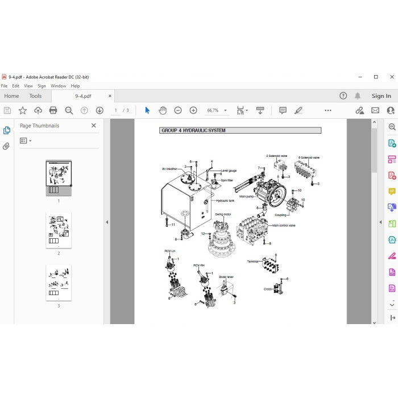This screenshot has height=398, width=398.
Task: Choose the selection arrow tool
Action: 147,110
